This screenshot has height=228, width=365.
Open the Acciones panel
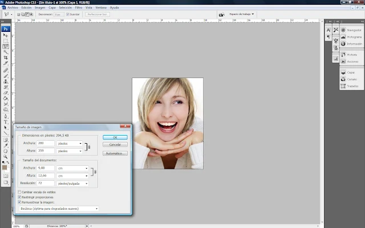(351, 62)
